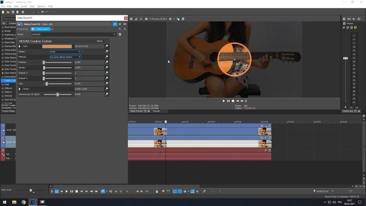Click the Overlays grid icon in preview toolbar
The width and height of the screenshot is (366, 206).
[x=170, y=19]
